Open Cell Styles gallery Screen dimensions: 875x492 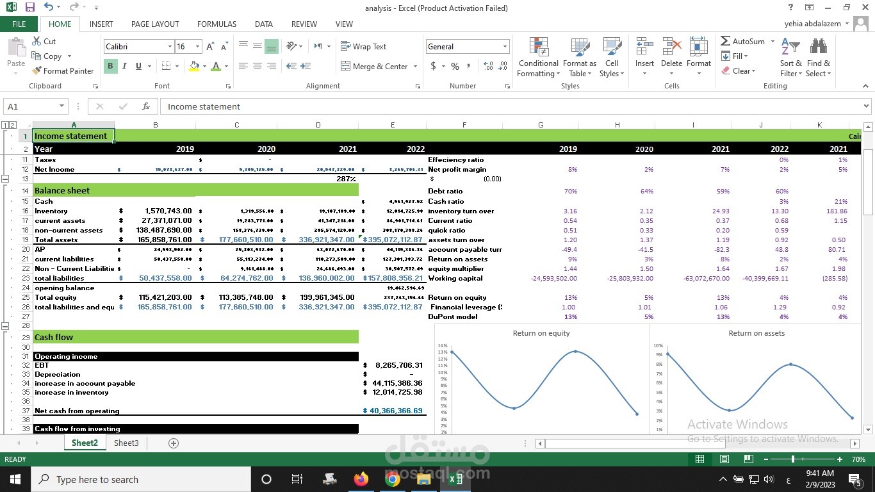click(612, 58)
